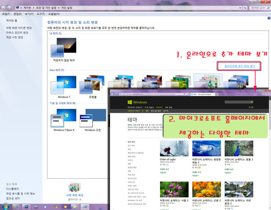Viewport: 271px width, 210px height.
Task: Close the 테마 - Microsoft Windows tab
Action: tap(214, 94)
